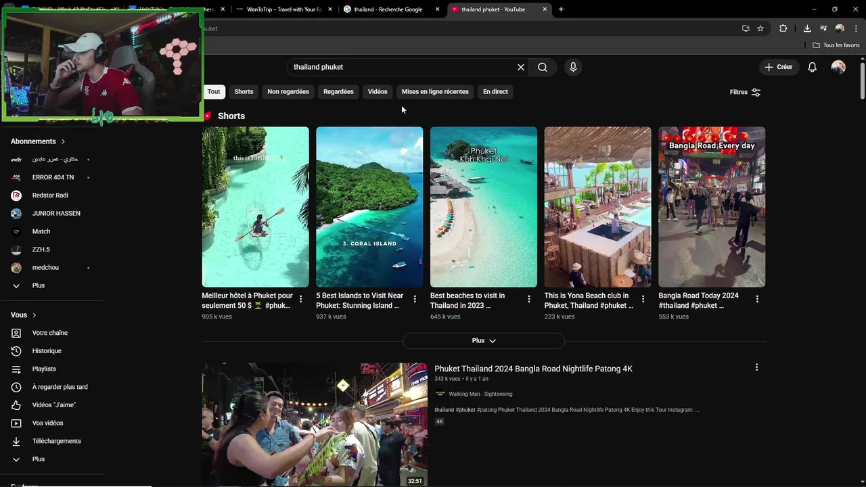Image resolution: width=866 pixels, height=487 pixels.
Task: Click the magnifier search button
Action: [543, 67]
